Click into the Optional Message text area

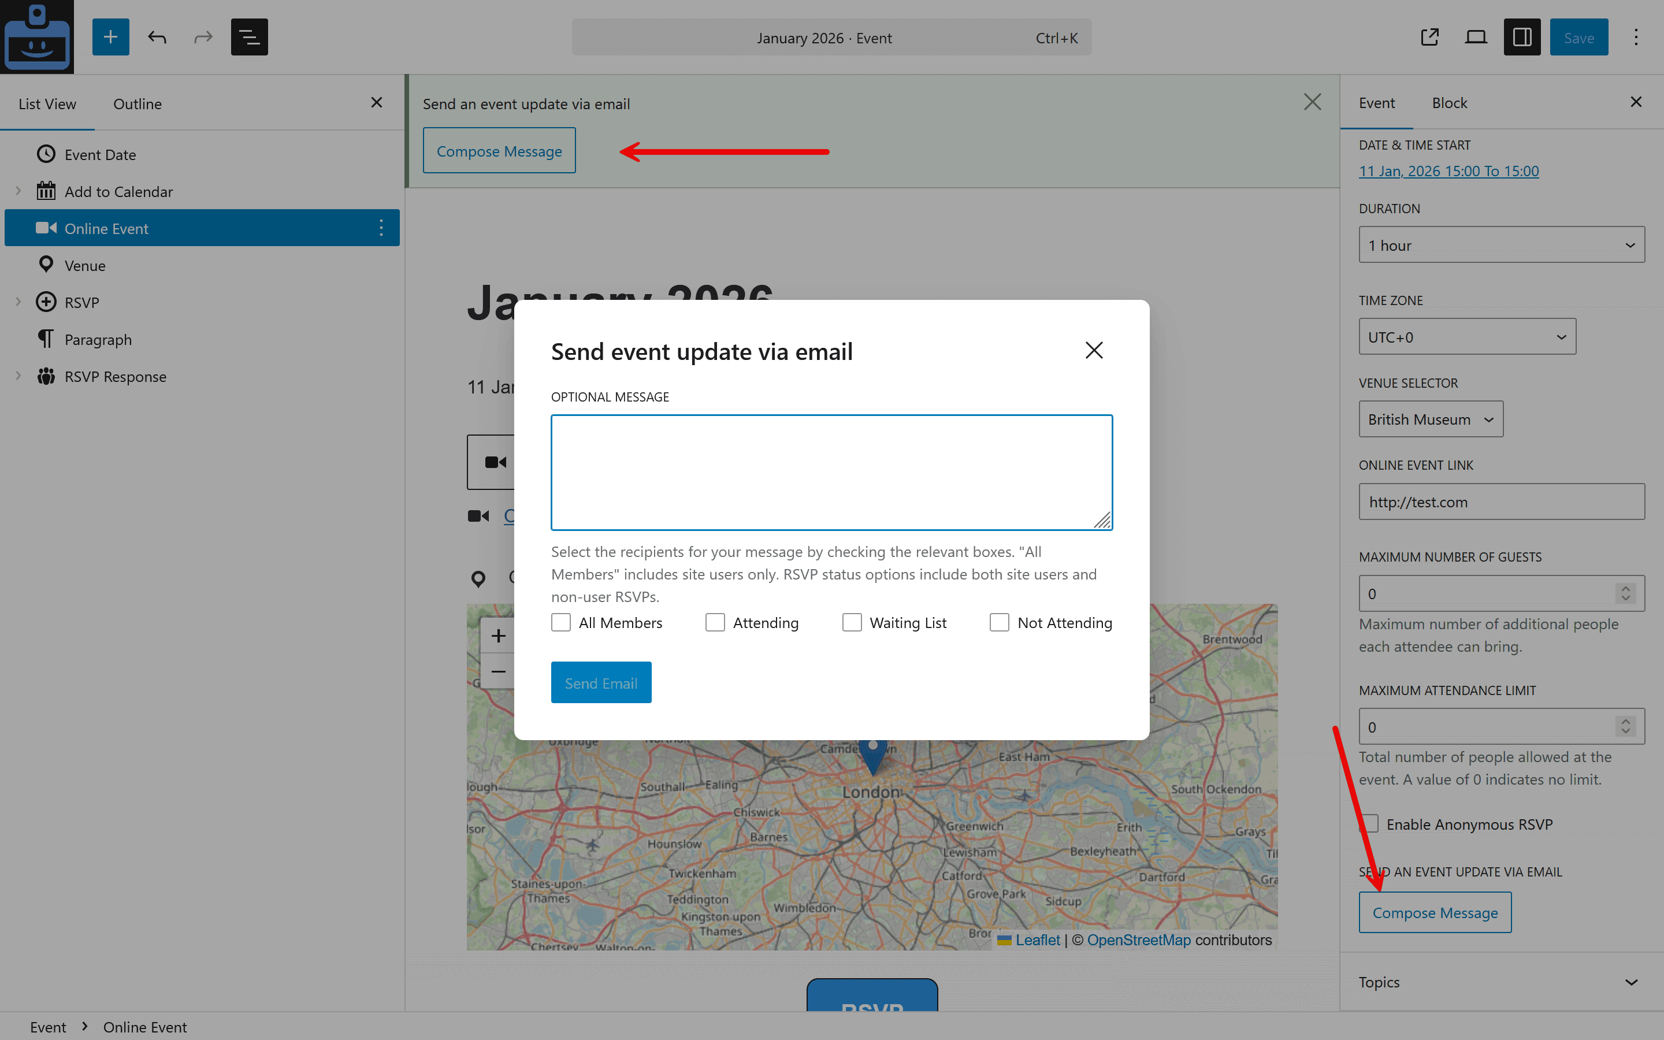(831, 472)
